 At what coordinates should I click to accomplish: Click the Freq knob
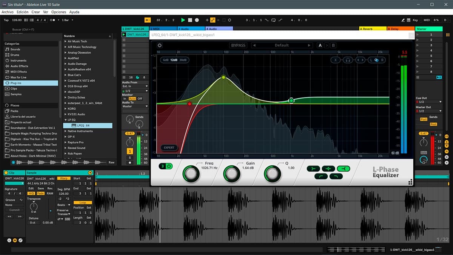[191, 174]
